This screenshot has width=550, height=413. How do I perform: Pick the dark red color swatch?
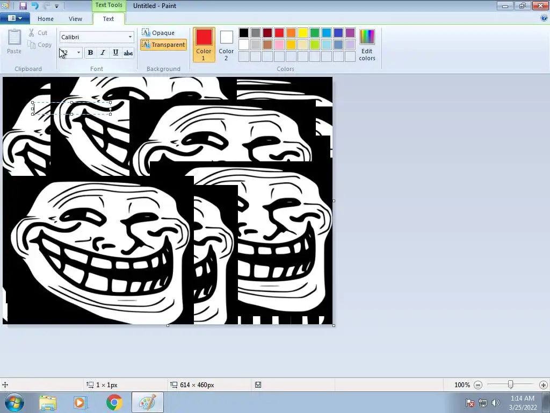tap(267, 33)
